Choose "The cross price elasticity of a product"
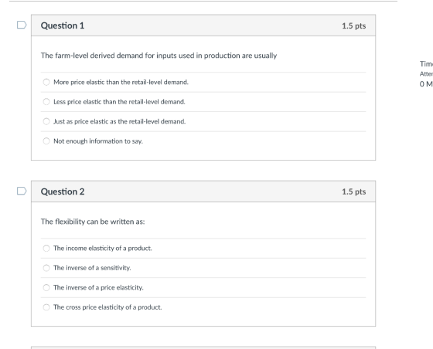Image resolution: width=433 pixels, height=349 pixels. click(46, 307)
